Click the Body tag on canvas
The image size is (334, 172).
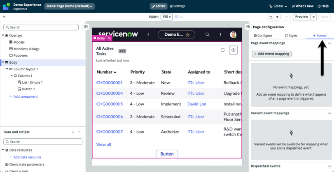(99, 38)
